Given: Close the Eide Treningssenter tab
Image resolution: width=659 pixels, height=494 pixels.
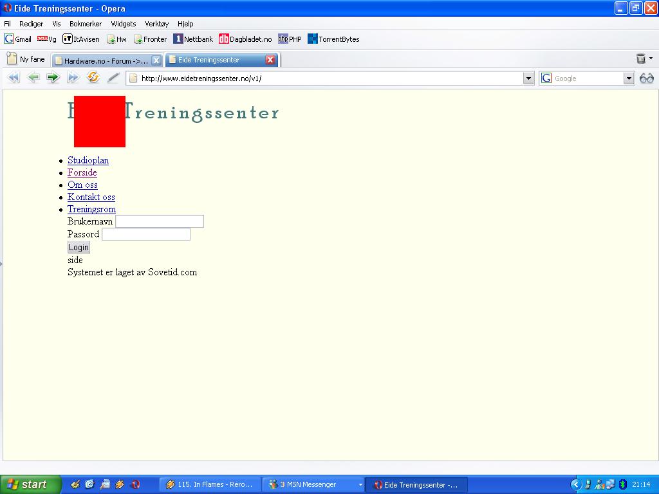Looking at the screenshot, I should 270,60.
